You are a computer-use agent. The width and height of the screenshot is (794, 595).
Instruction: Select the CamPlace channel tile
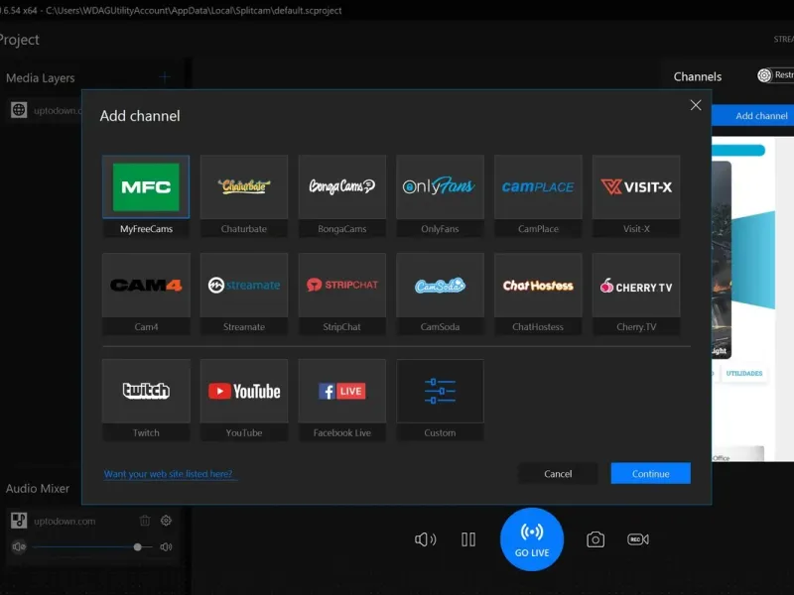538,195
